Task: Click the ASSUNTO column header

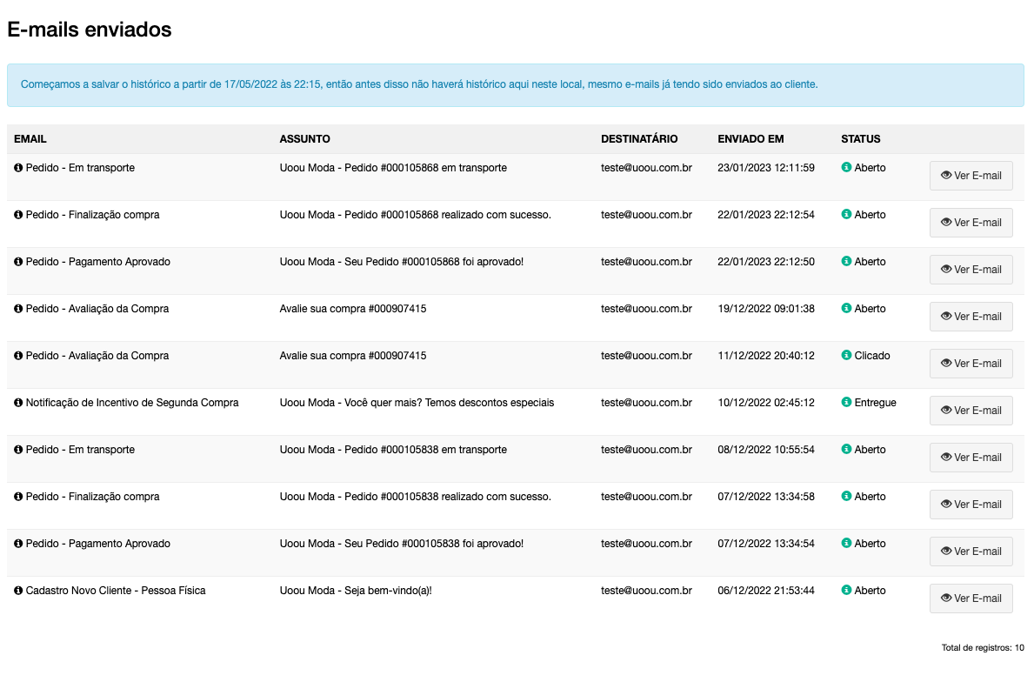Action: coord(304,139)
